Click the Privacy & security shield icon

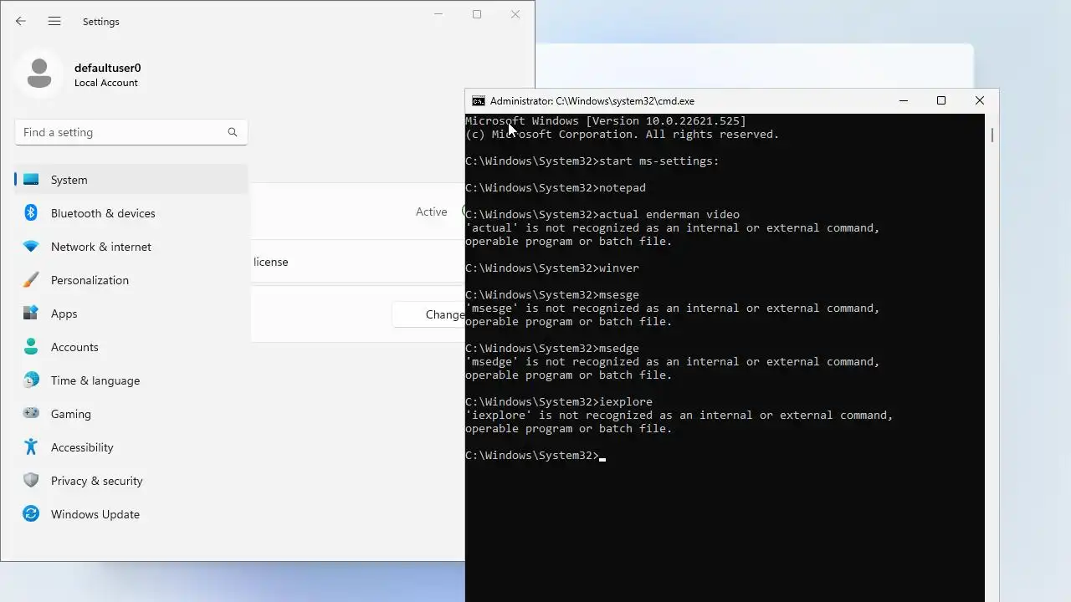click(31, 480)
